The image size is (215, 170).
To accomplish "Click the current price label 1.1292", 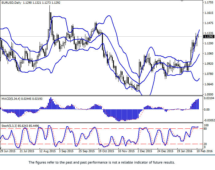I will pos(209,37).
